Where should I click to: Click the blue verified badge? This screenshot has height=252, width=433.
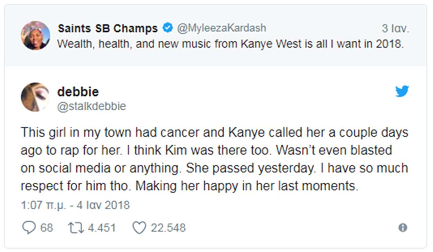tap(168, 28)
